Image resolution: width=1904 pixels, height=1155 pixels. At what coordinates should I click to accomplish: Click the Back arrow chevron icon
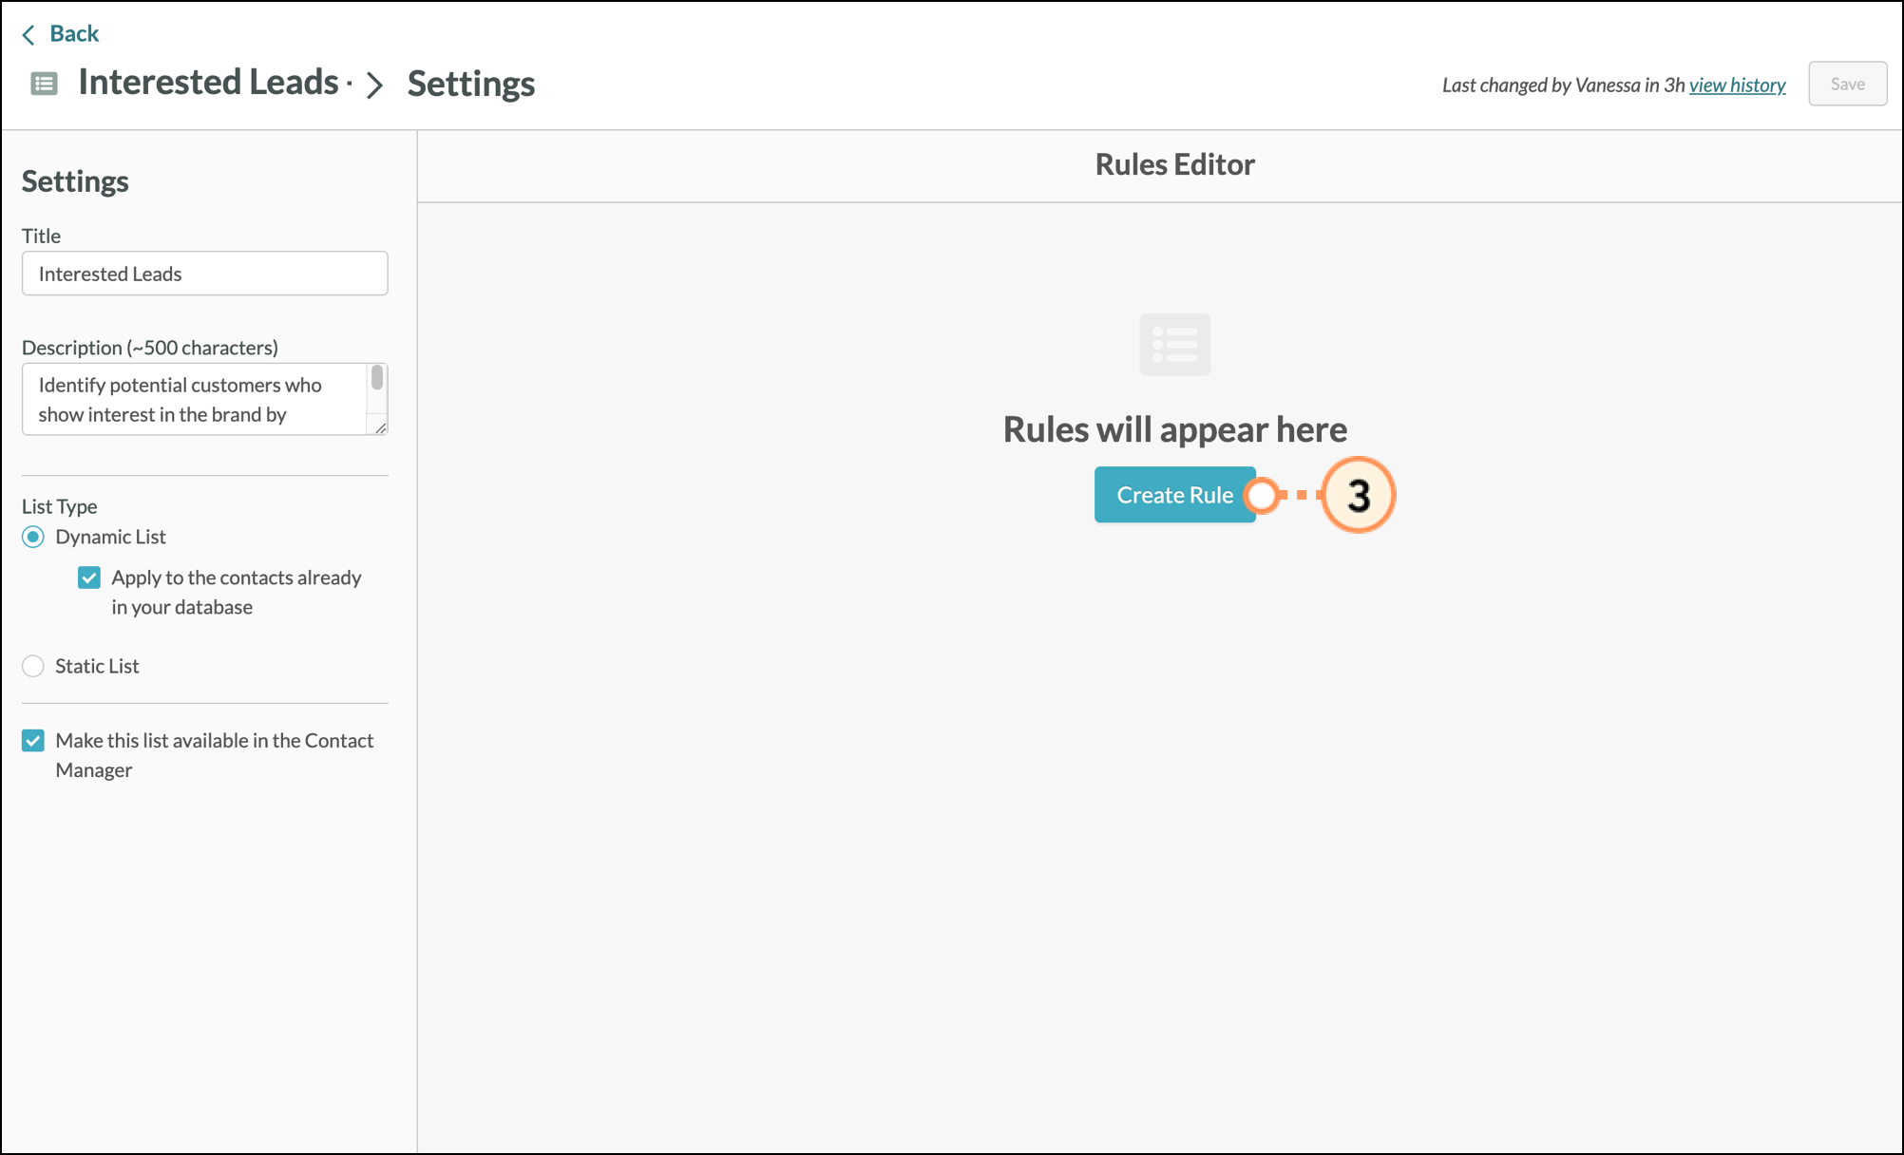[x=29, y=35]
